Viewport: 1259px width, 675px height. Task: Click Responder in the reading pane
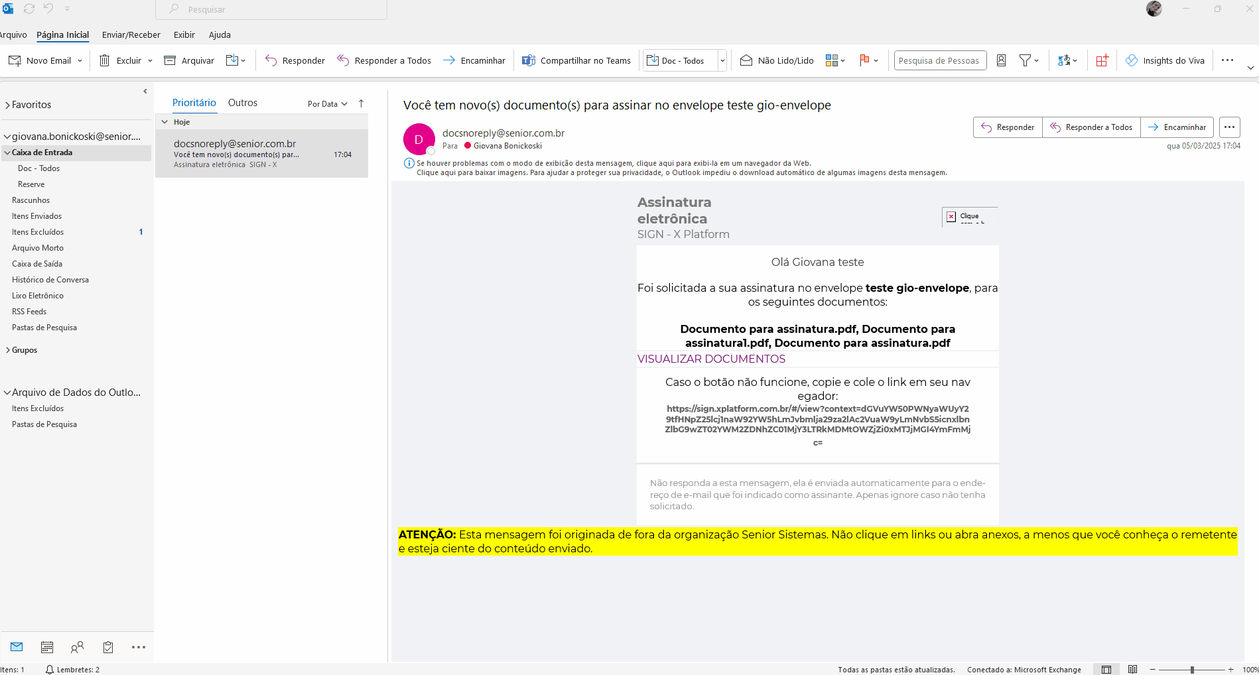(1008, 127)
